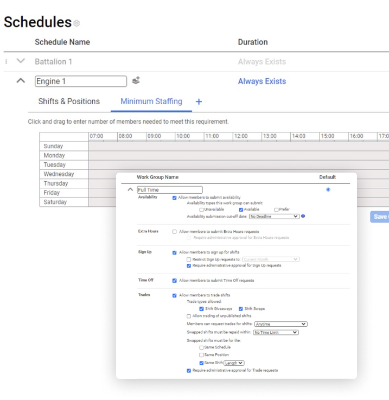389x400 pixels.
Task: Click the Engine 1 Always Exists link
Action: tap(262, 81)
